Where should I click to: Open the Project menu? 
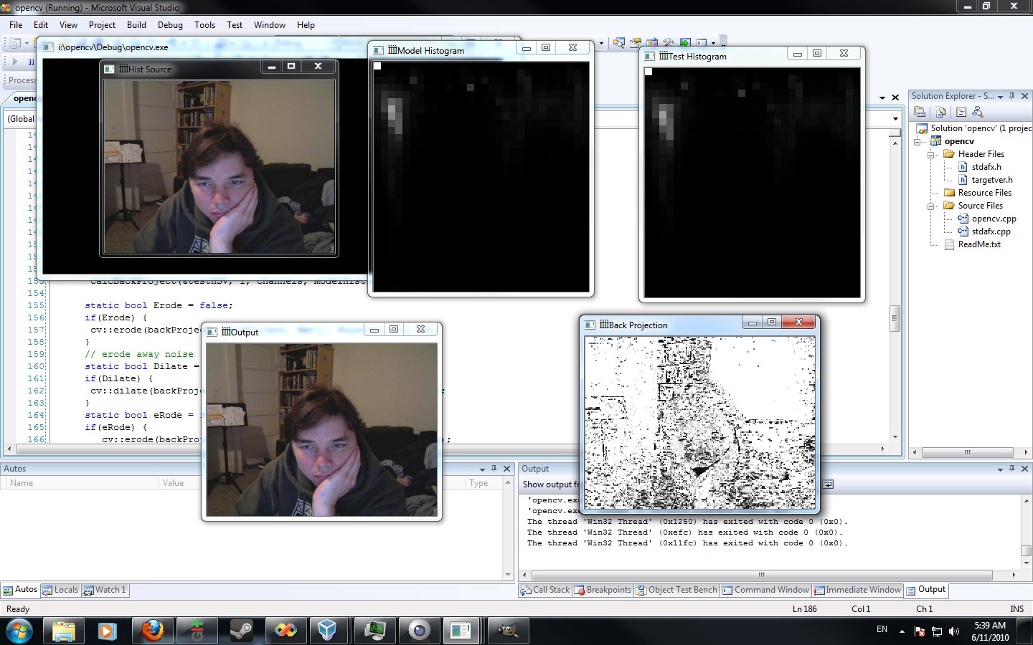tap(102, 24)
